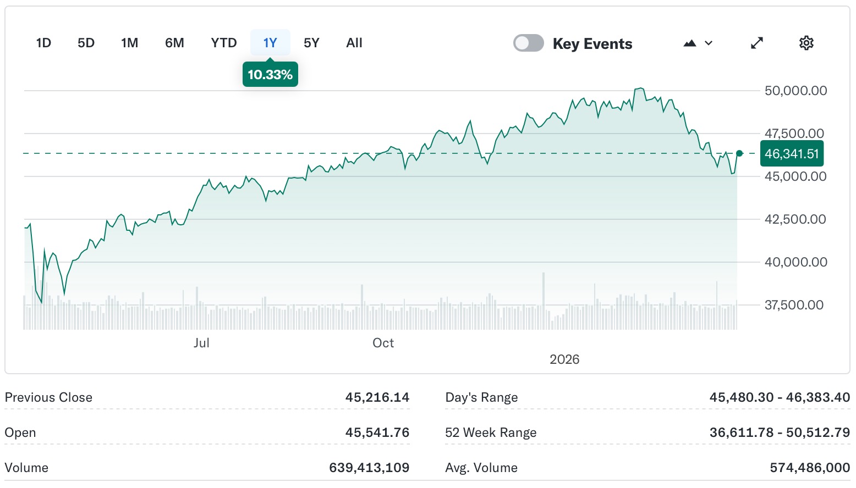Show the 1M chart period
The width and height of the screenshot is (856, 488).
point(129,43)
